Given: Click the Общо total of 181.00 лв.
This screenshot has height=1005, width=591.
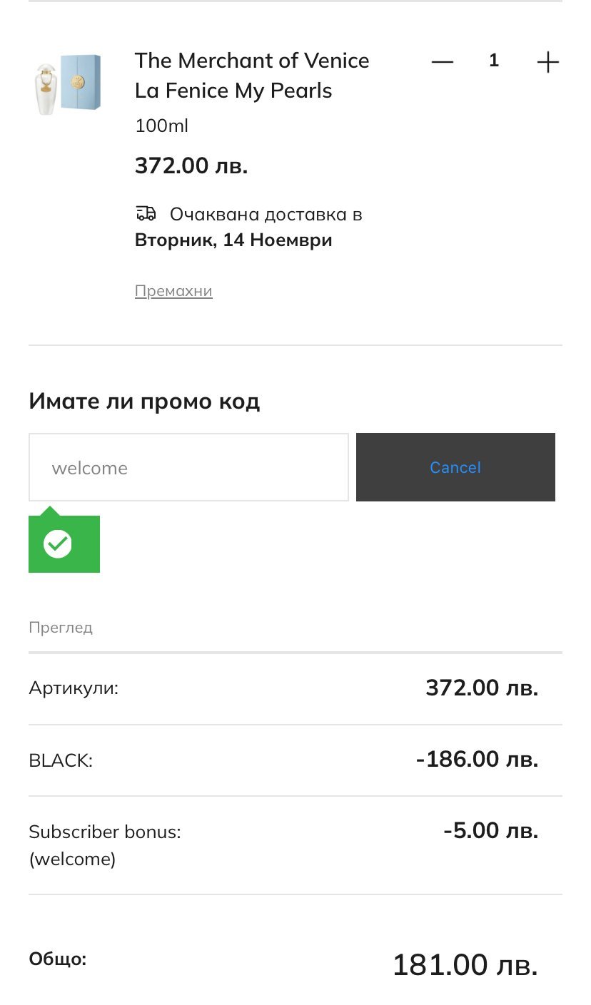Looking at the screenshot, I should (465, 965).
